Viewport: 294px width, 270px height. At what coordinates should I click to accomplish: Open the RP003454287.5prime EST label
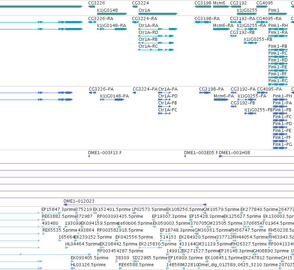120,251
